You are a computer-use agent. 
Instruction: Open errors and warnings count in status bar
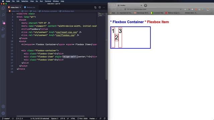[x=19, y=119]
